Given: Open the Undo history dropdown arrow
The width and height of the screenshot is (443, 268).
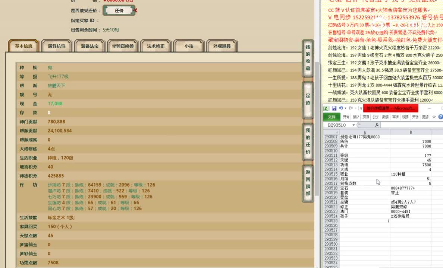Looking at the screenshot, I should (x=345, y=108).
